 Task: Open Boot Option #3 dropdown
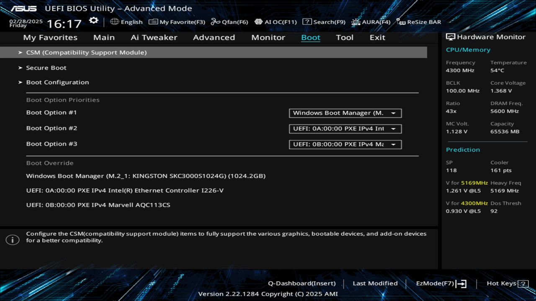(345, 144)
